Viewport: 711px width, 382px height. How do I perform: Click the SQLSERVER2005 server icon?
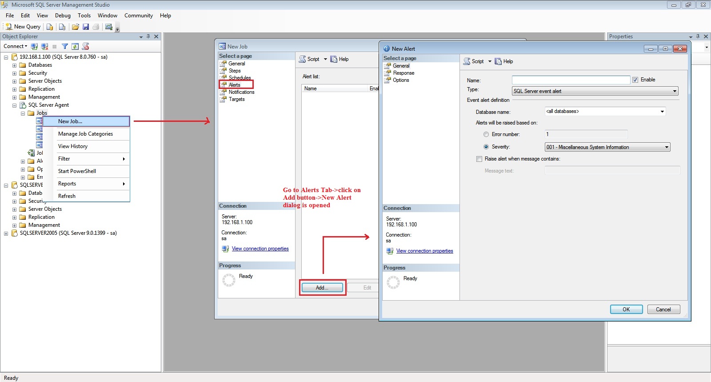coord(14,233)
